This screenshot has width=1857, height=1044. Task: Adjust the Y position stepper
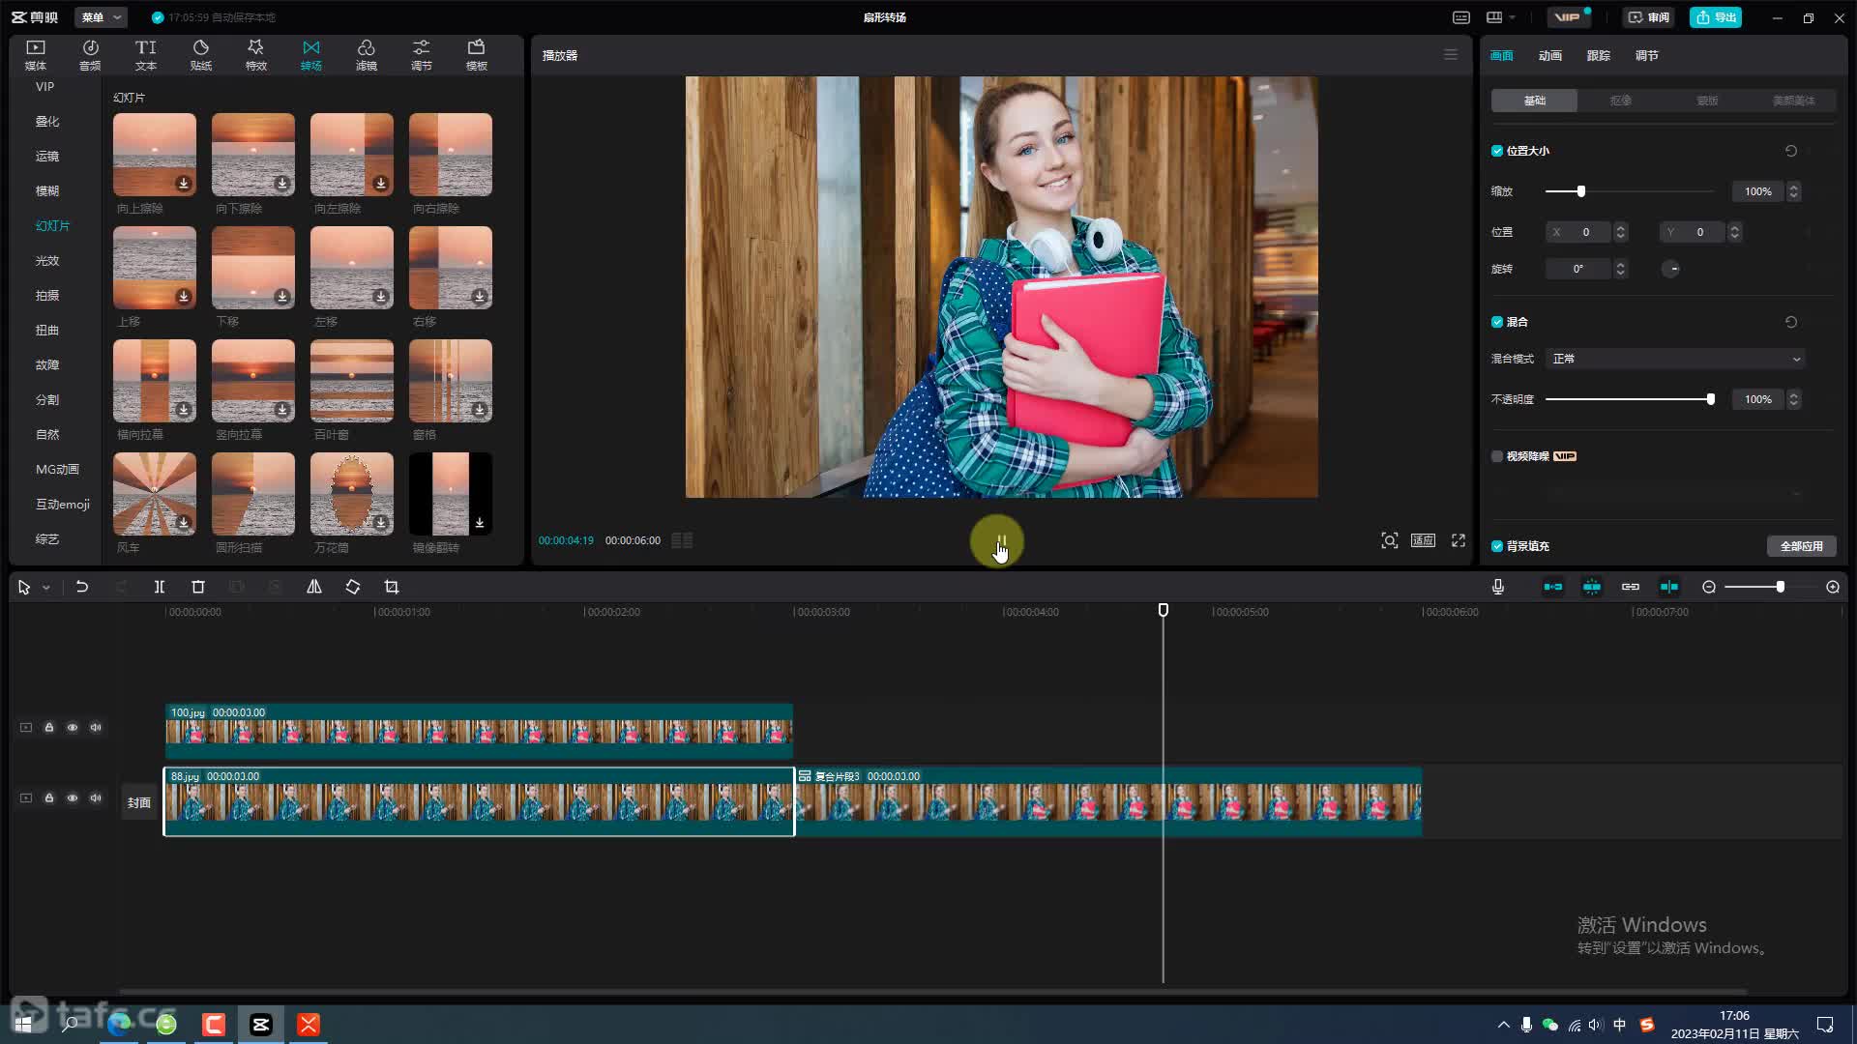pyautogui.click(x=1735, y=232)
